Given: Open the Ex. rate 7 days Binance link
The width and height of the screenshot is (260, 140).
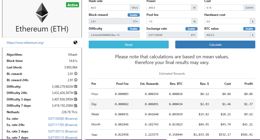Looking at the screenshot, I should point(63,137).
